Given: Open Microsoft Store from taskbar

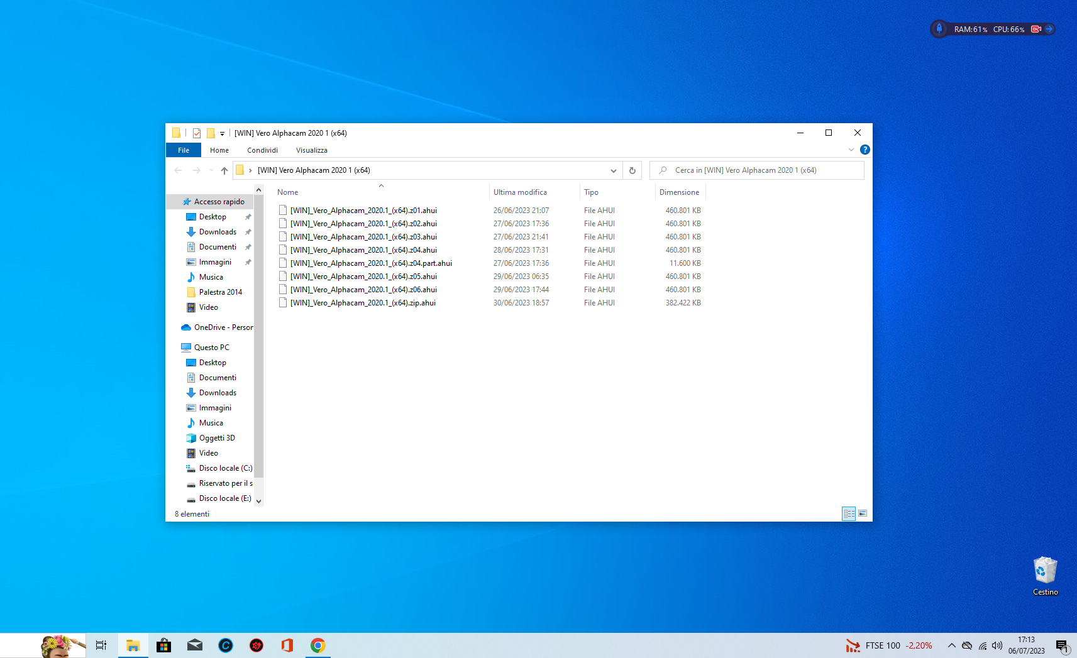Looking at the screenshot, I should [163, 645].
